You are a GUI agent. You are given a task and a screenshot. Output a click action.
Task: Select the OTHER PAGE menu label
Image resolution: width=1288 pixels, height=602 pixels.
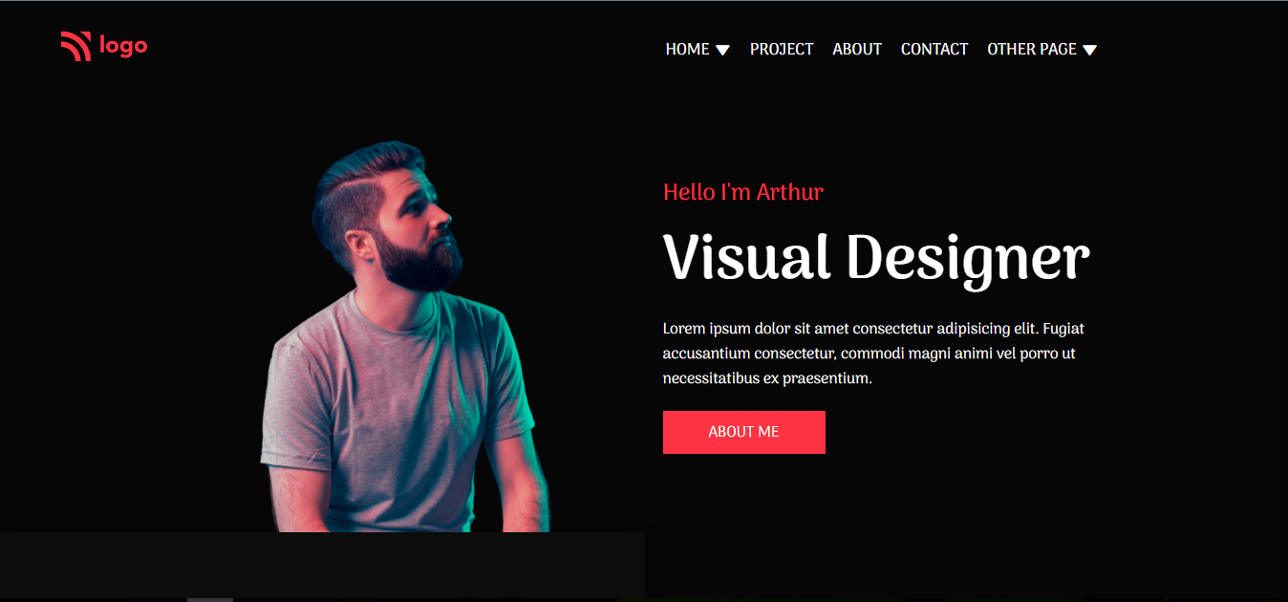click(1031, 49)
